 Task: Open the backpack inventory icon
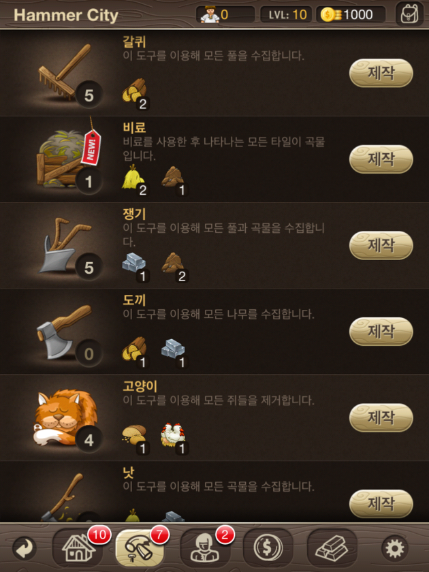click(x=409, y=14)
